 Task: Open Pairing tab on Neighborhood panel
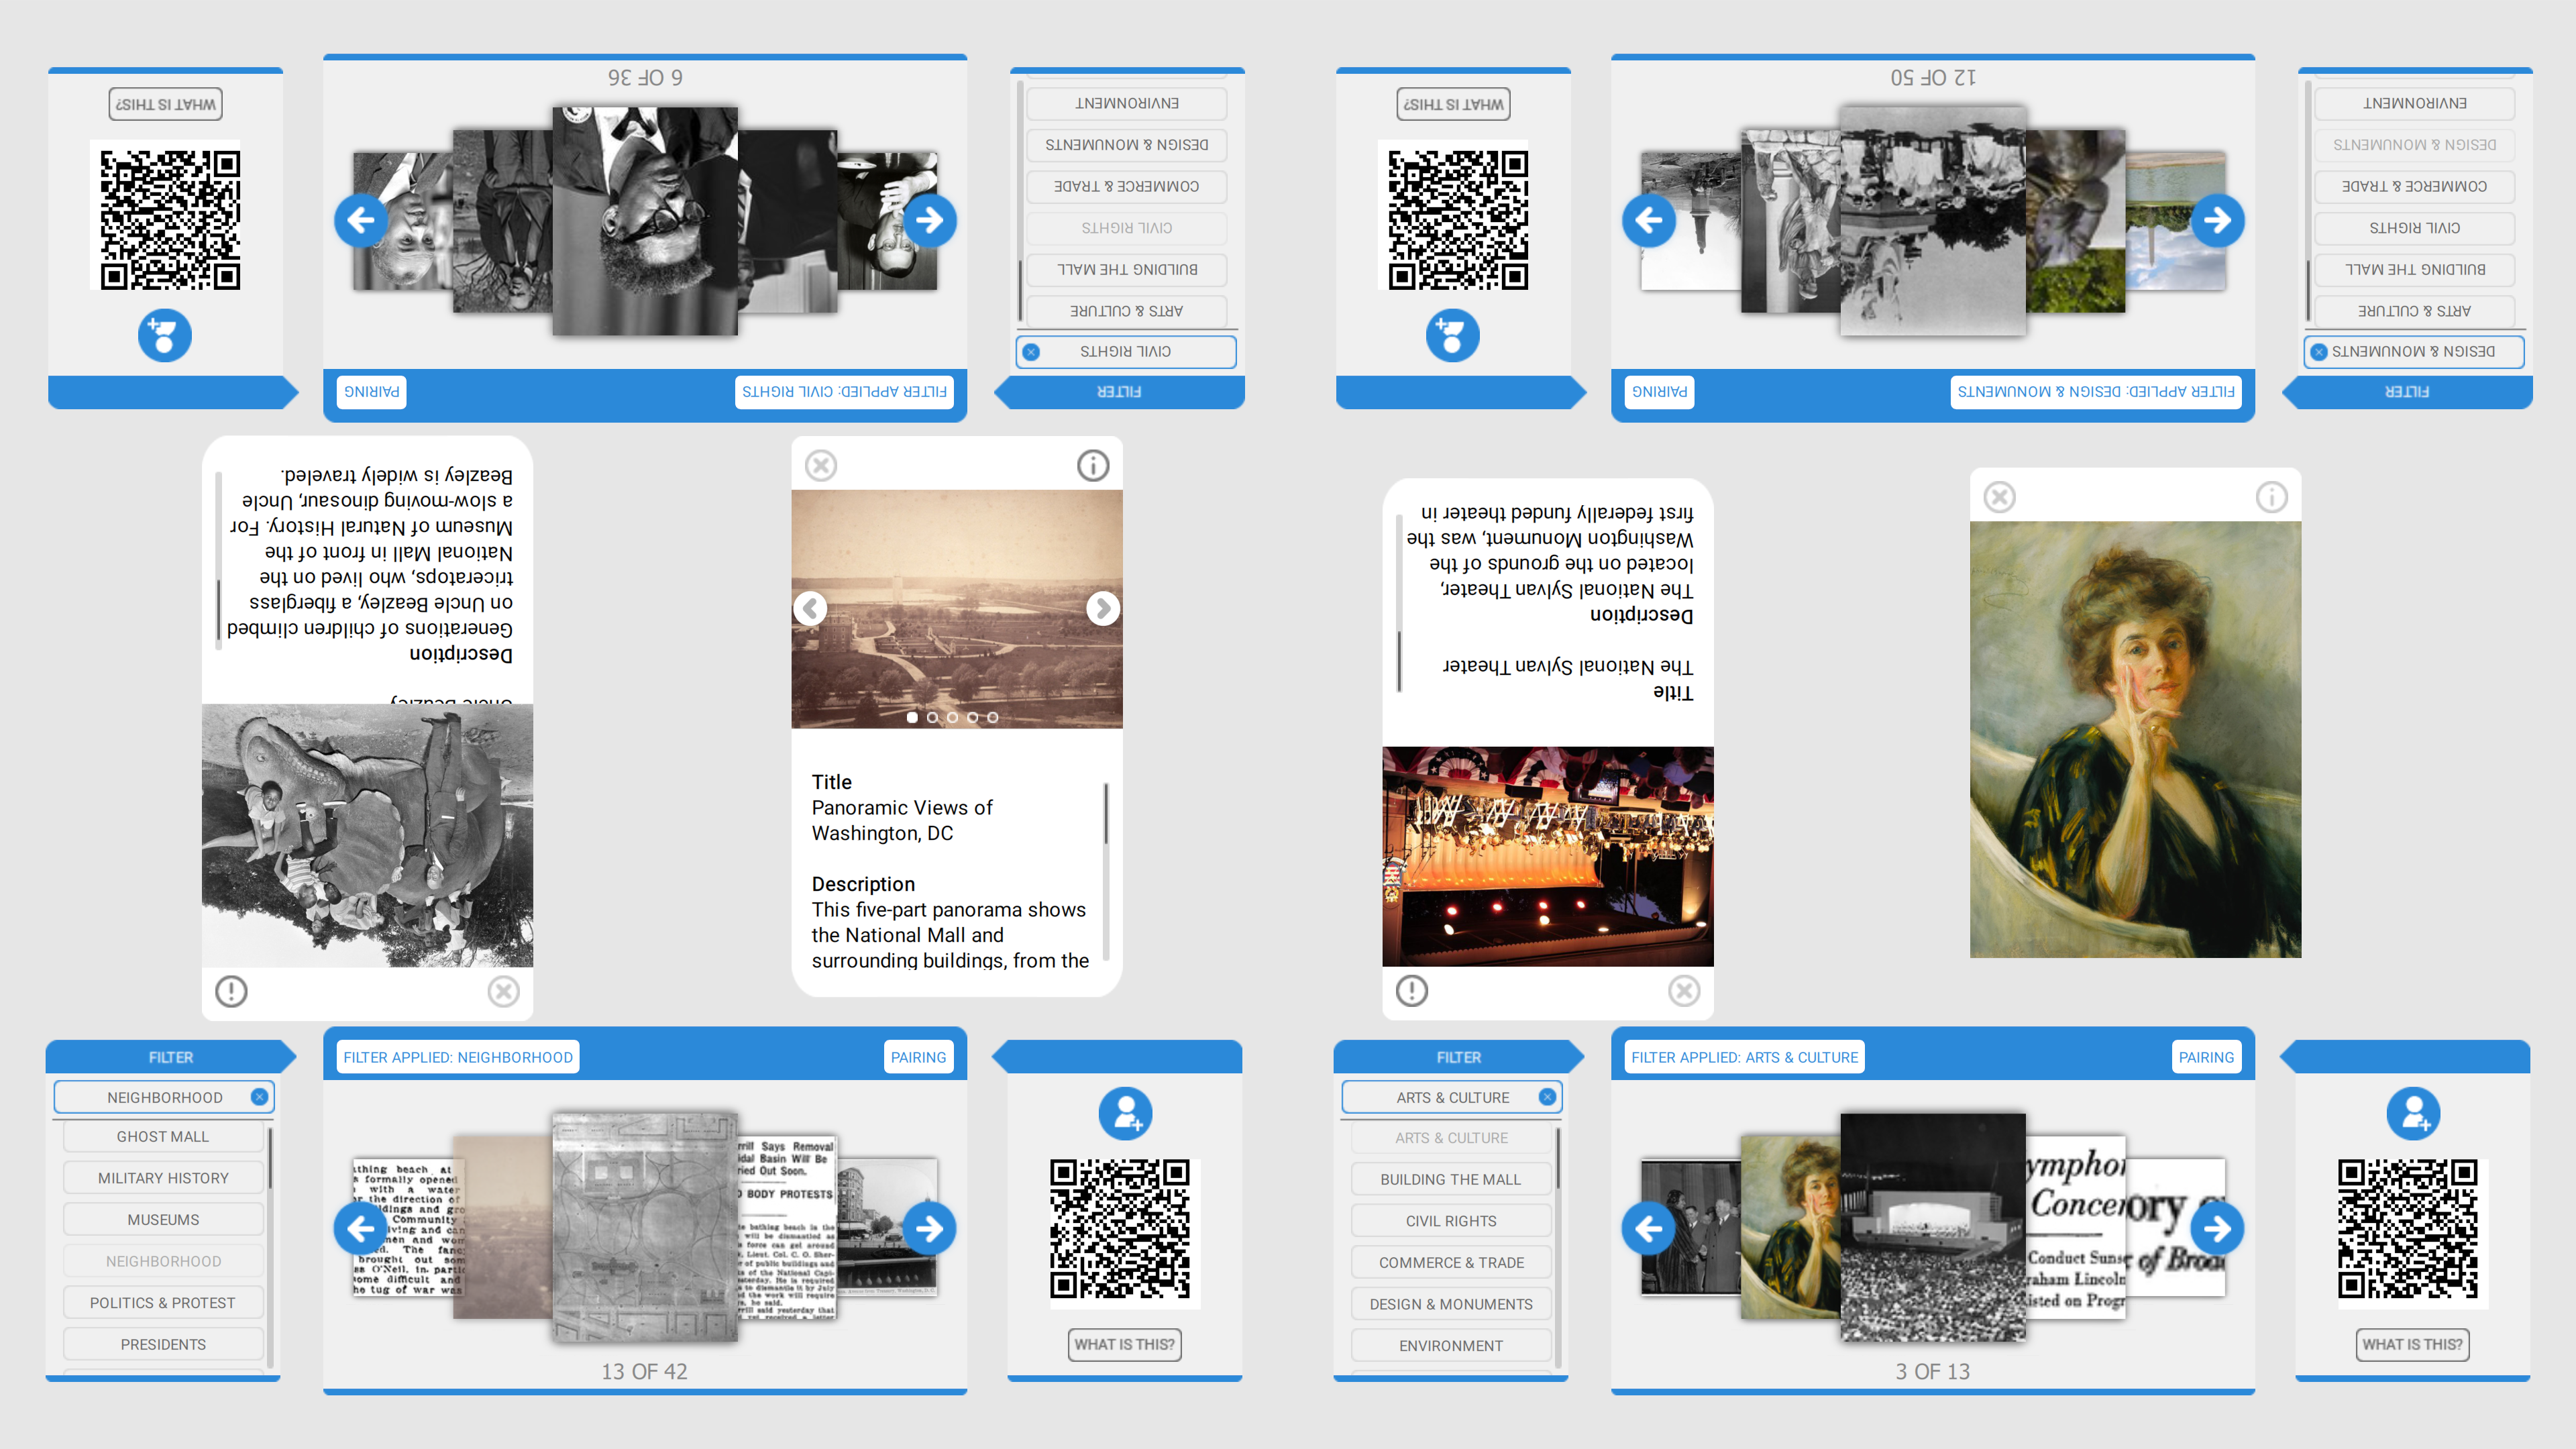click(x=917, y=1057)
